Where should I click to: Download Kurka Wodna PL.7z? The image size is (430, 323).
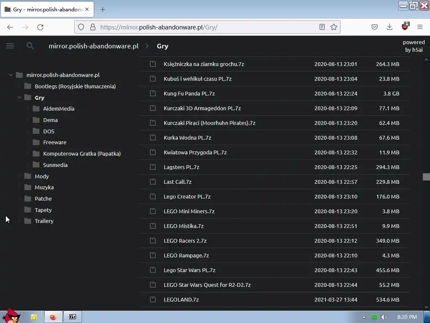[187, 138]
